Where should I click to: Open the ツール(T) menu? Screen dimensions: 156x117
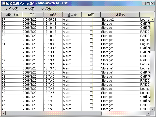[x=28, y=9]
